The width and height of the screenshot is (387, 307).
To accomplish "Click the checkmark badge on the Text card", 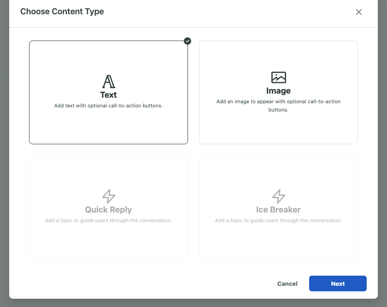I will [188, 41].
